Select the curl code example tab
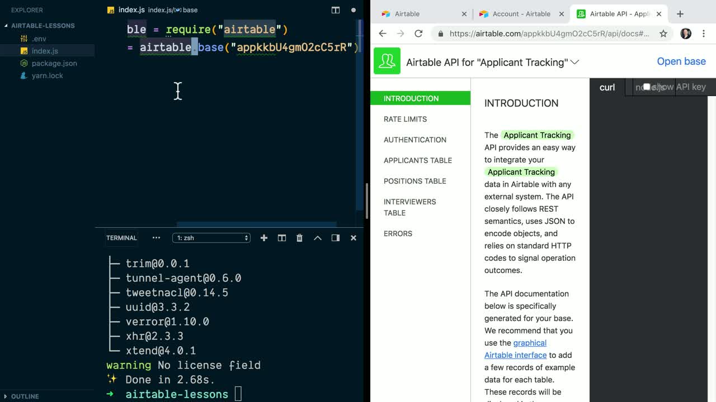Viewport: 716px width, 402px height. [607, 87]
